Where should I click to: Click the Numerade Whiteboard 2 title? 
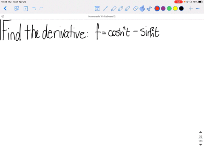pyautogui.click(x=102, y=17)
